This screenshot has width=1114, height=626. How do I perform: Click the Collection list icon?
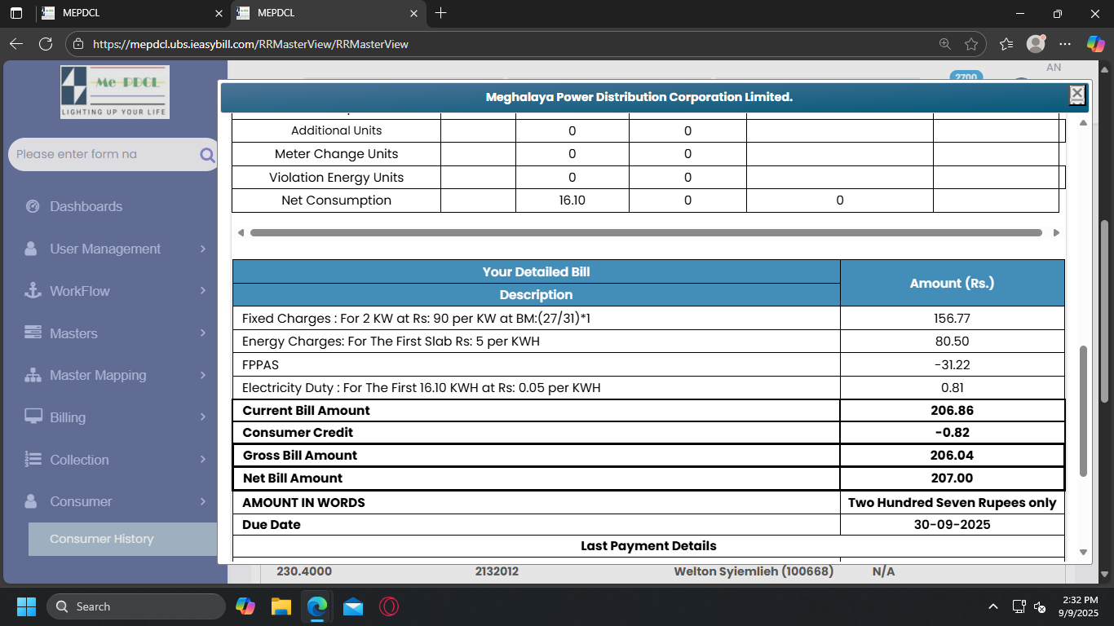[33, 460]
